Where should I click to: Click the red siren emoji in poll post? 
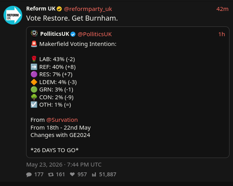(34, 44)
